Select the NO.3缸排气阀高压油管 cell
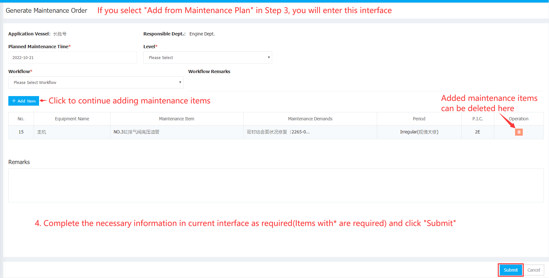This screenshot has height=278, width=549. coord(177,132)
